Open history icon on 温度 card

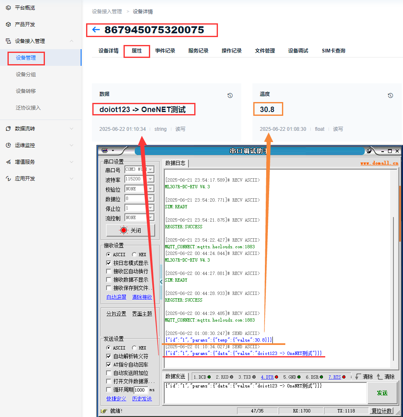click(x=390, y=95)
